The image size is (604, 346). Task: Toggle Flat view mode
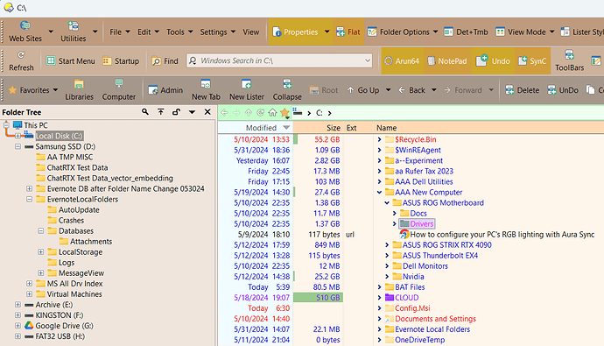[x=348, y=32]
